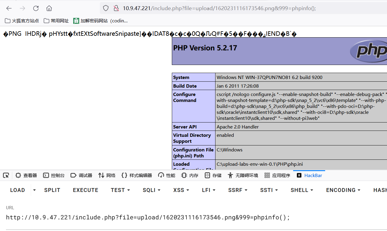Open the 性能 performance tab
Screen dimensions: 387x231
[x=167, y=175]
